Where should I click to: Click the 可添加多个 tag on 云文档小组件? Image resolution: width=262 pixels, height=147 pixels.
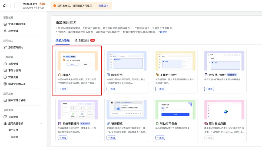(232, 75)
